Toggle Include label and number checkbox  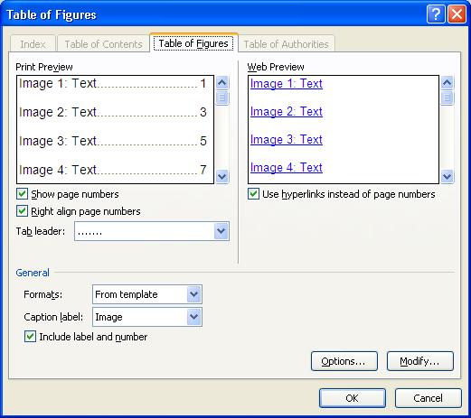(30, 337)
